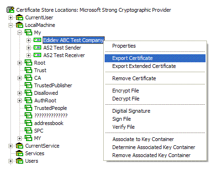Collapse the lowercase My store node

pyautogui.click(x=19, y=33)
